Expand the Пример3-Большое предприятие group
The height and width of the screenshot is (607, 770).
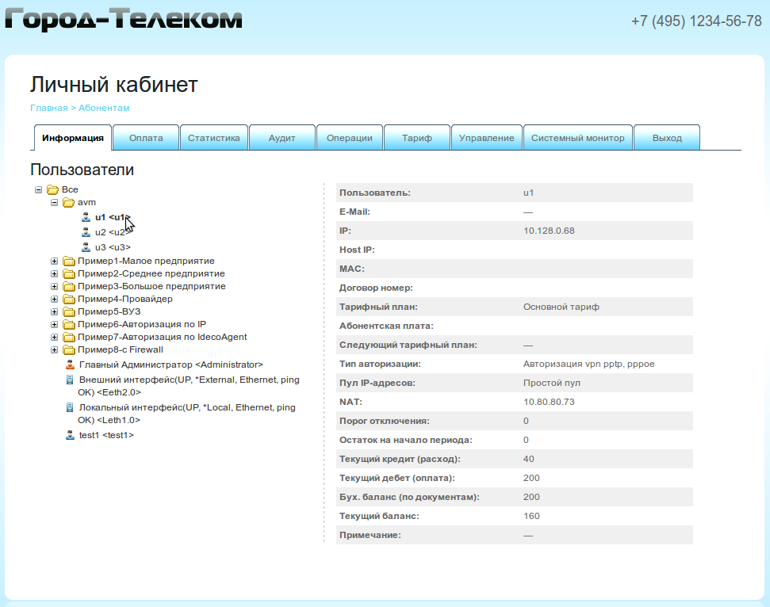54,287
